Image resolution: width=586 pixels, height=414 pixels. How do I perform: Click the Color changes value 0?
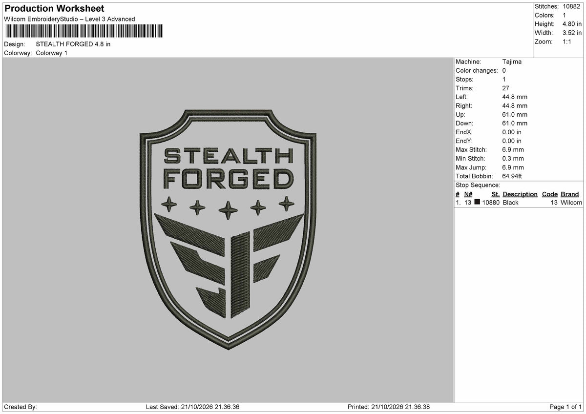tap(504, 70)
